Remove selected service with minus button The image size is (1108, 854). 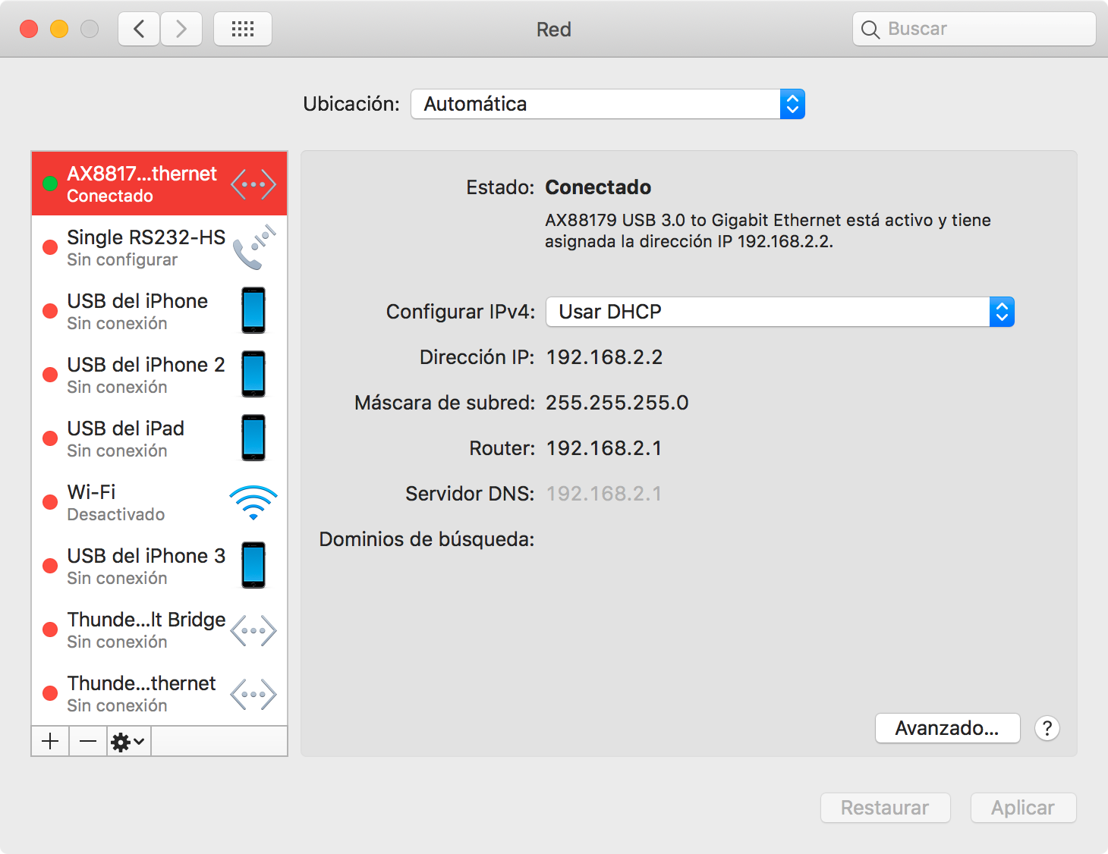pos(88,741)
